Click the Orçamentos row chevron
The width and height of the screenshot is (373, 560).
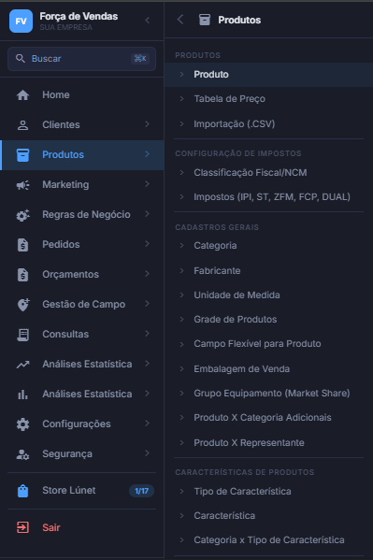147,274
